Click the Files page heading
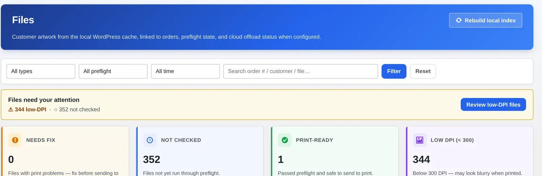Image resolution: width=542 pixels, height=176 pixels. 23,20
